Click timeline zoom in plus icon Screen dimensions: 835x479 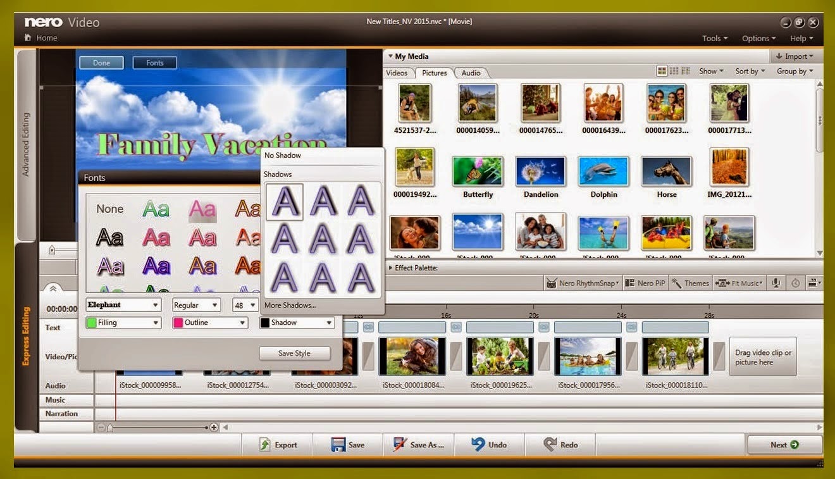coord(214,427)
